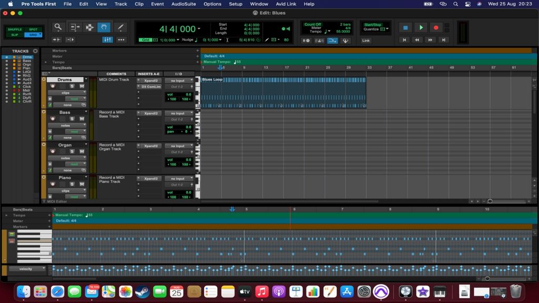Image resolution: width=539 pixels, height=303 pixels.
Task: Open the Xpand!2 plugin on Piano track
Action: [151, 178]
